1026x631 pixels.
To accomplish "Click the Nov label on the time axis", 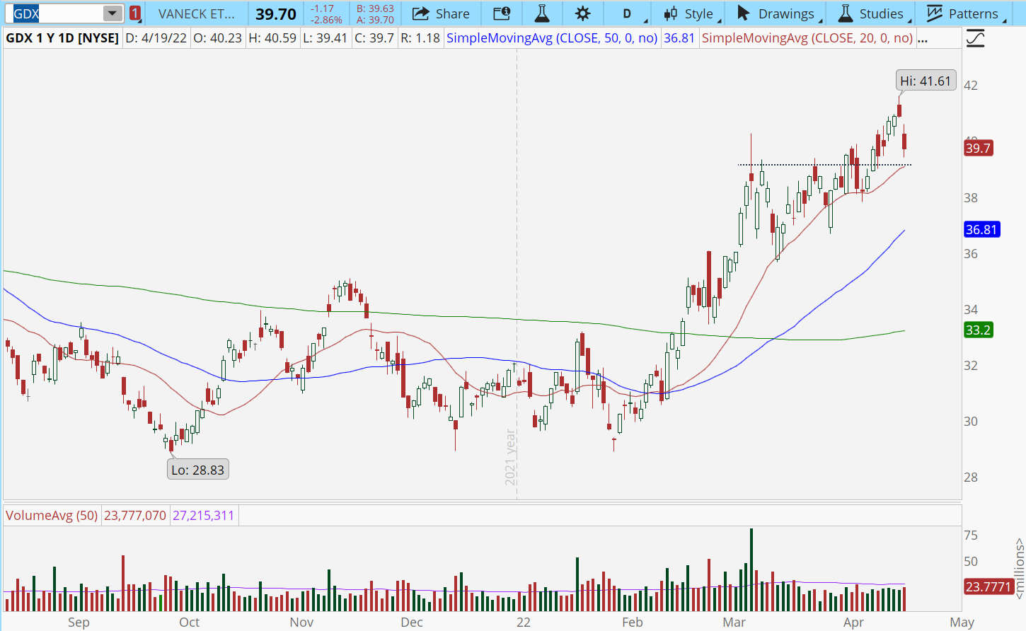I will tap(301, 622).
